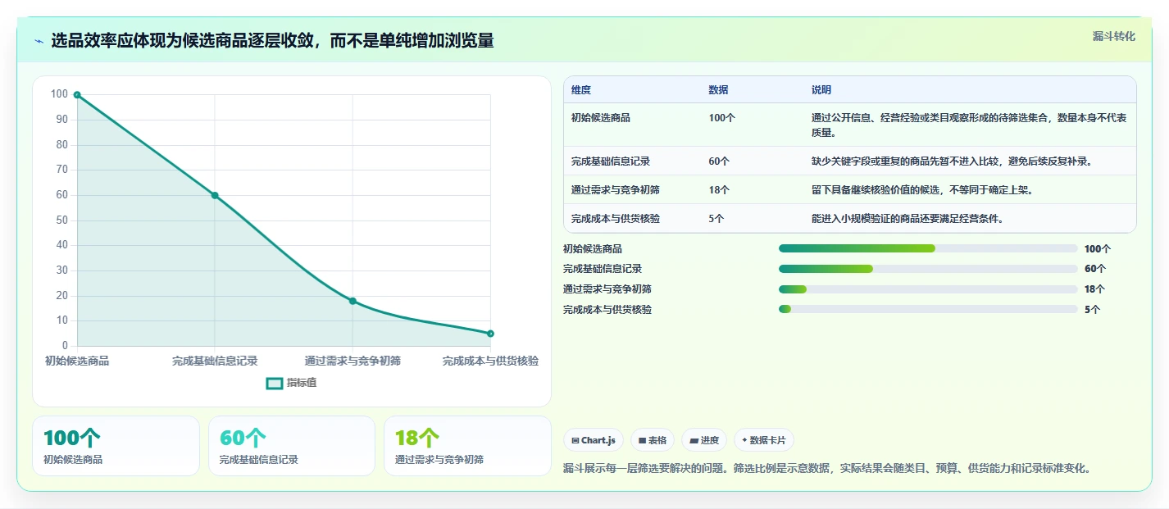1169x509 pixels.
Task: Click the 数据卡片 chip
Action: pyautogui.click(x=764, y=440)
